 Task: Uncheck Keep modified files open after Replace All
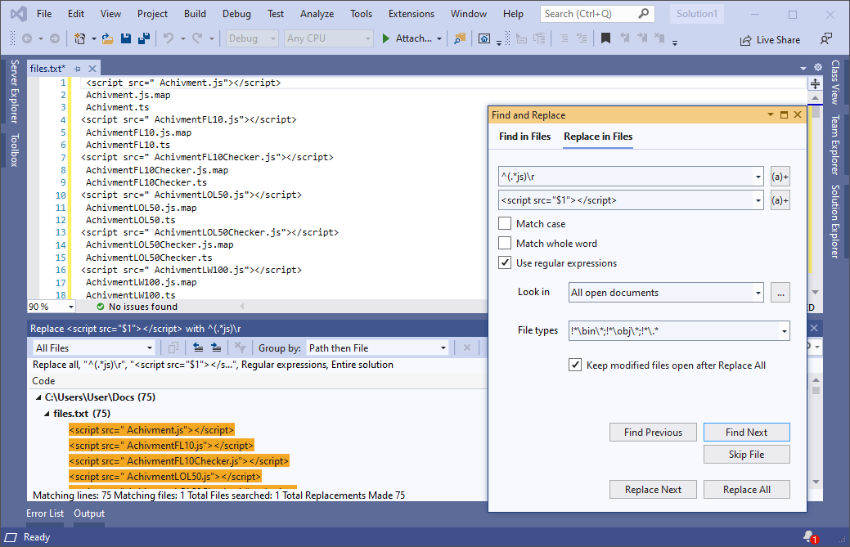point(575,365)
